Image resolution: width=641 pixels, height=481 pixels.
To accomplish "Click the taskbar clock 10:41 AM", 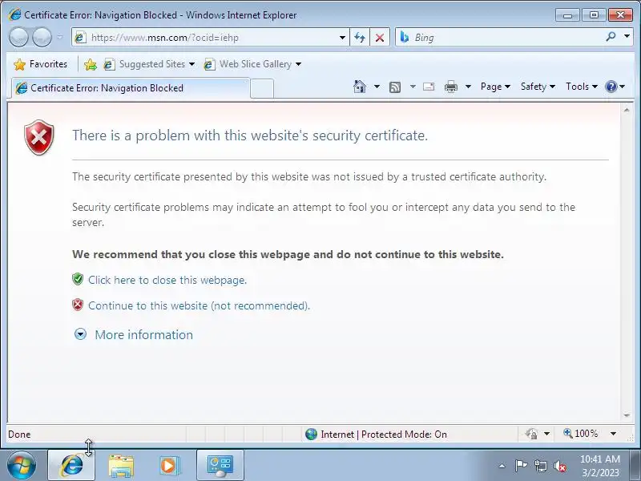I will coord(600,459).
